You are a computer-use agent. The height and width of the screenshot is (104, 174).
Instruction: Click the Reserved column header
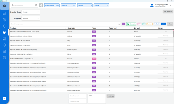pos(113,28)
